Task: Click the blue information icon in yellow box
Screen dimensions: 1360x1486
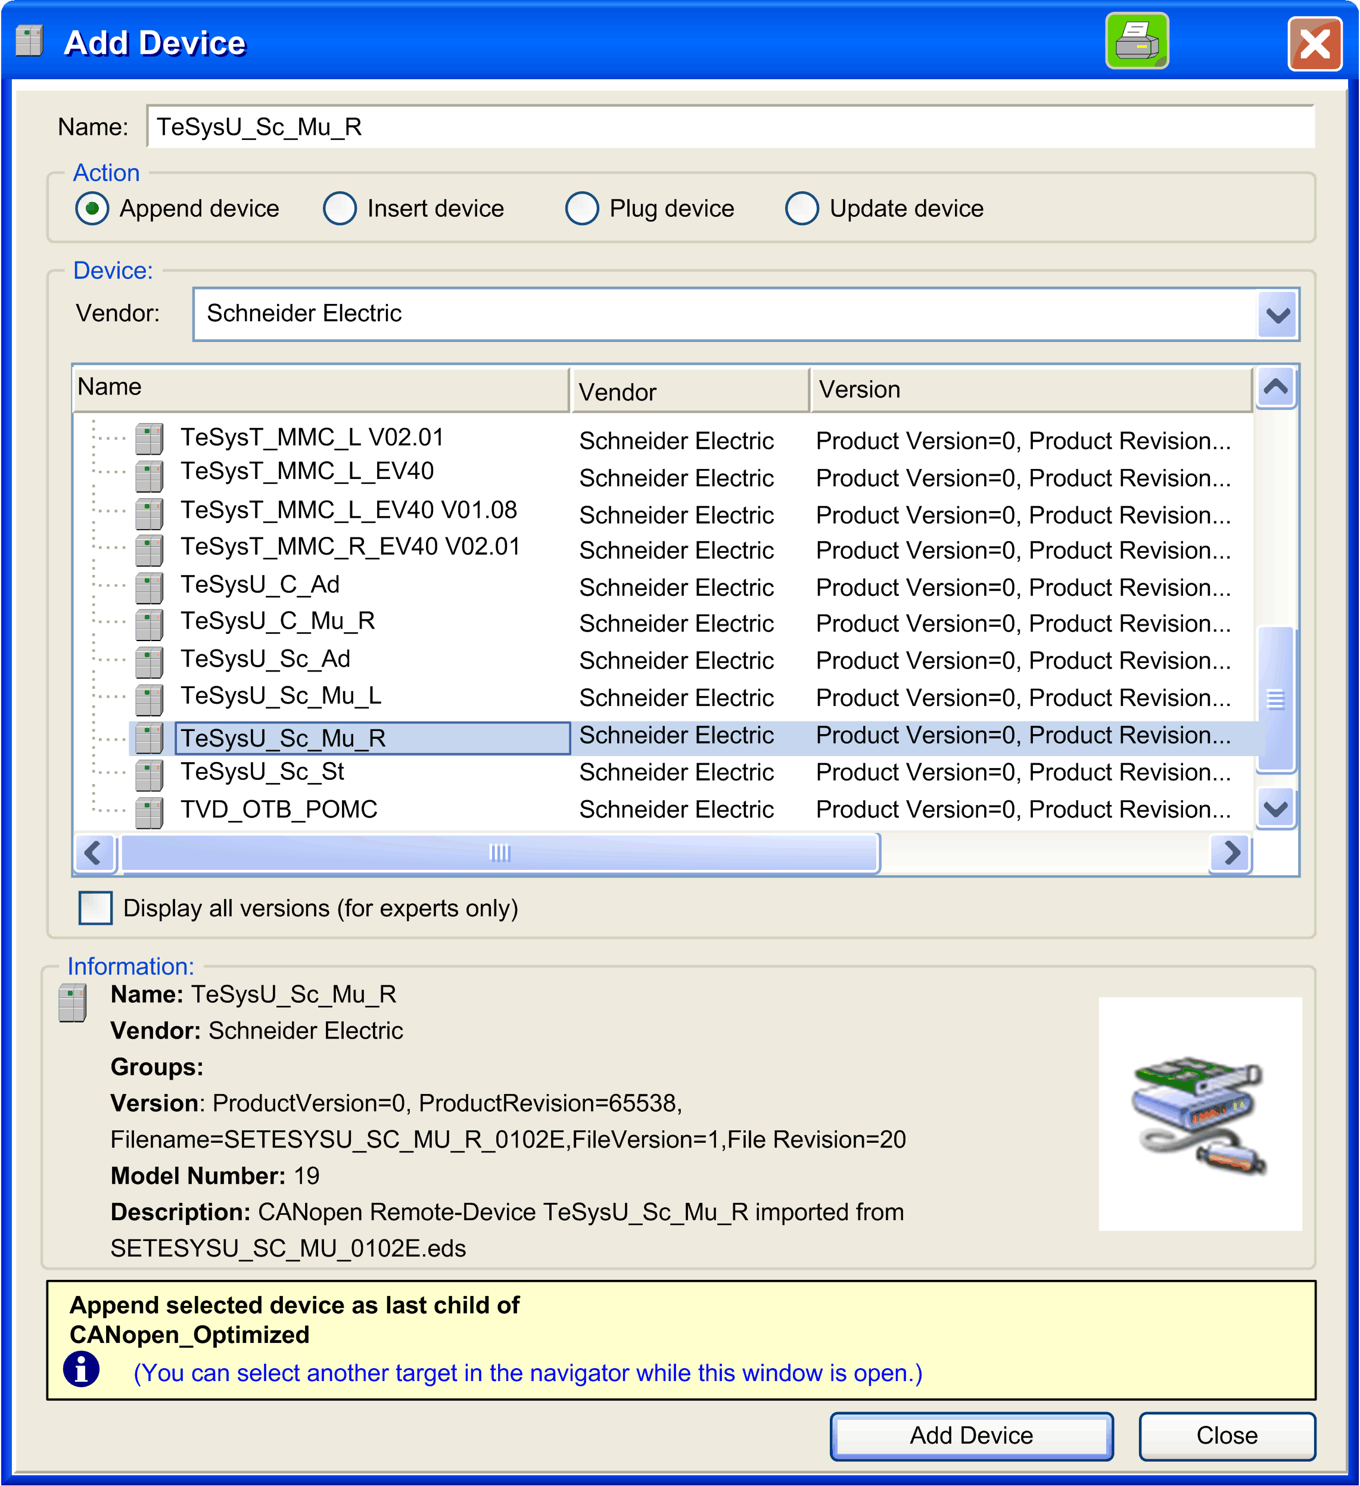Action: coord(81,1370)
